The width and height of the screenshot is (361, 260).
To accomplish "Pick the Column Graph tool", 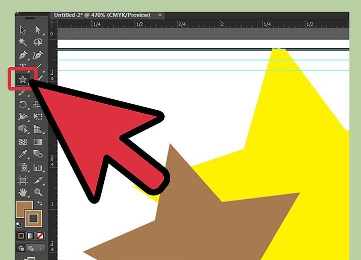I will click(37, 168).
